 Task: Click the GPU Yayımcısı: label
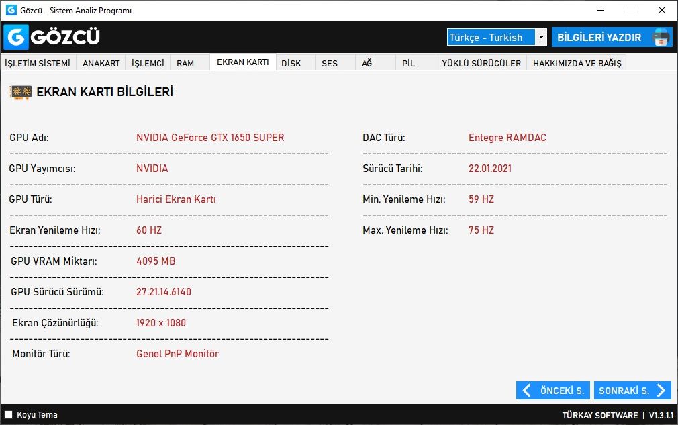pos(42,168)
